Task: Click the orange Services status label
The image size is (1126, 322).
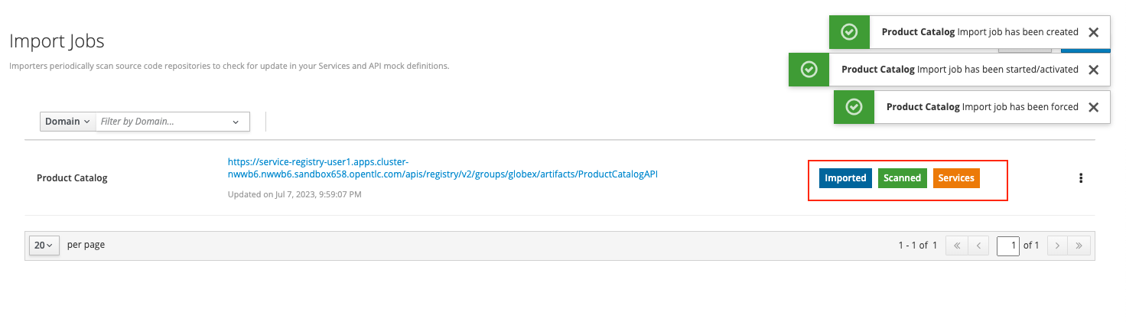Action: (x=956, y=178)
